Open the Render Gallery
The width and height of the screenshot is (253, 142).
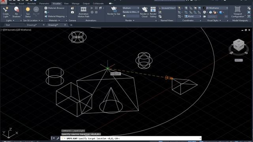click(153, 12)
